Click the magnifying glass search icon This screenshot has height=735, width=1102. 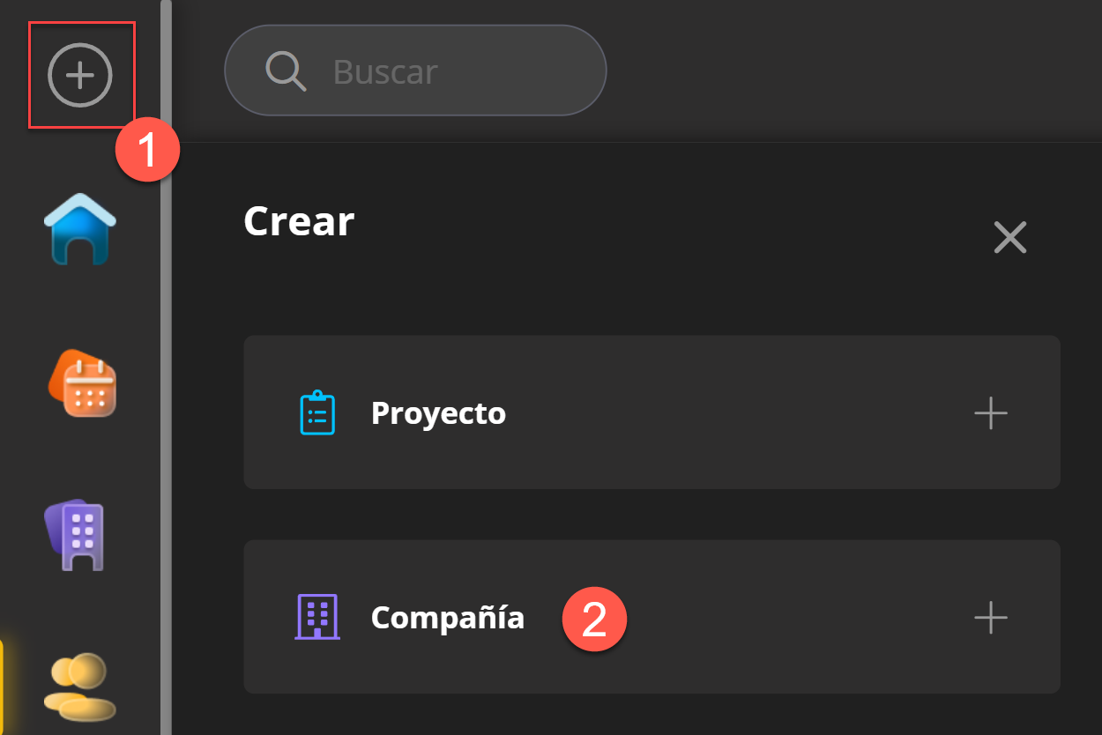click(x=285, y=71)
